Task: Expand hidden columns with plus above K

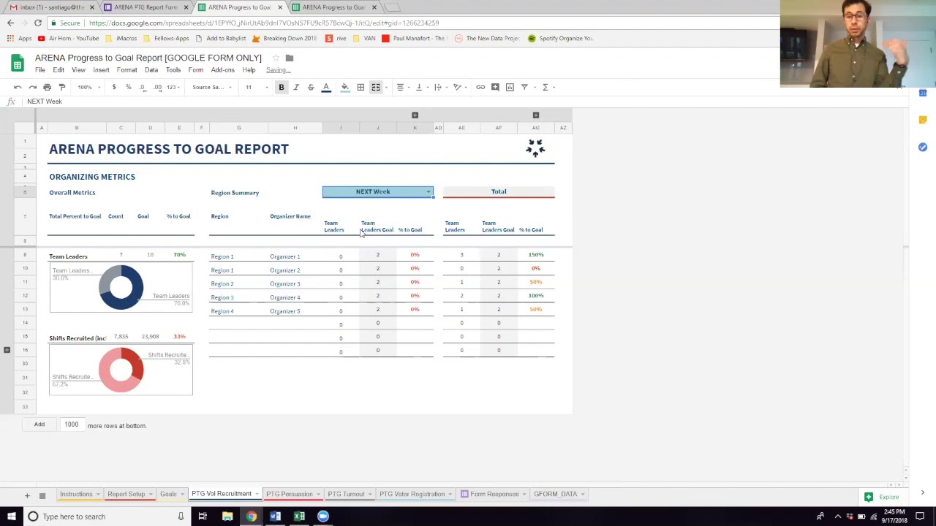Action: pos(415,115)
